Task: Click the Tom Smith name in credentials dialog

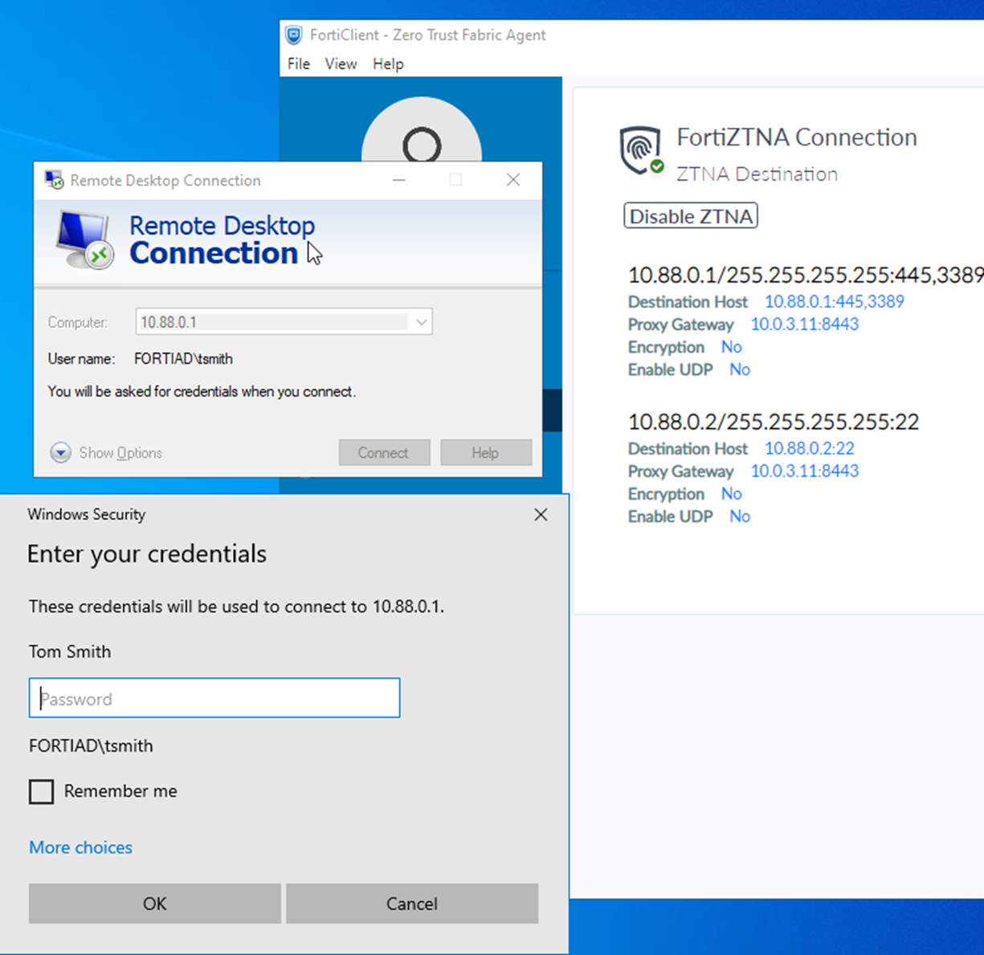Action: tap(70, 651)
